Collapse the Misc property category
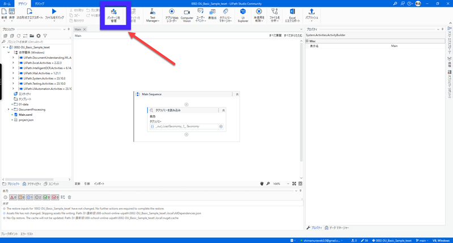The image size is (453, 243). (x=307, y=41)
